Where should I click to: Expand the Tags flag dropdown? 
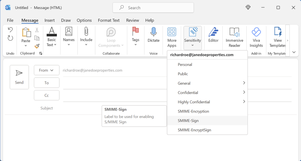pos(136,36)
